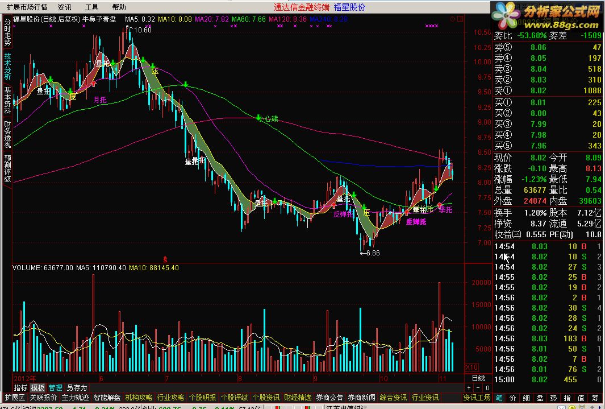Screen dimensions: 605x409
Task: Click the 另存为 button below the chart
Action: pyautogui.click(x=77, y=388)
